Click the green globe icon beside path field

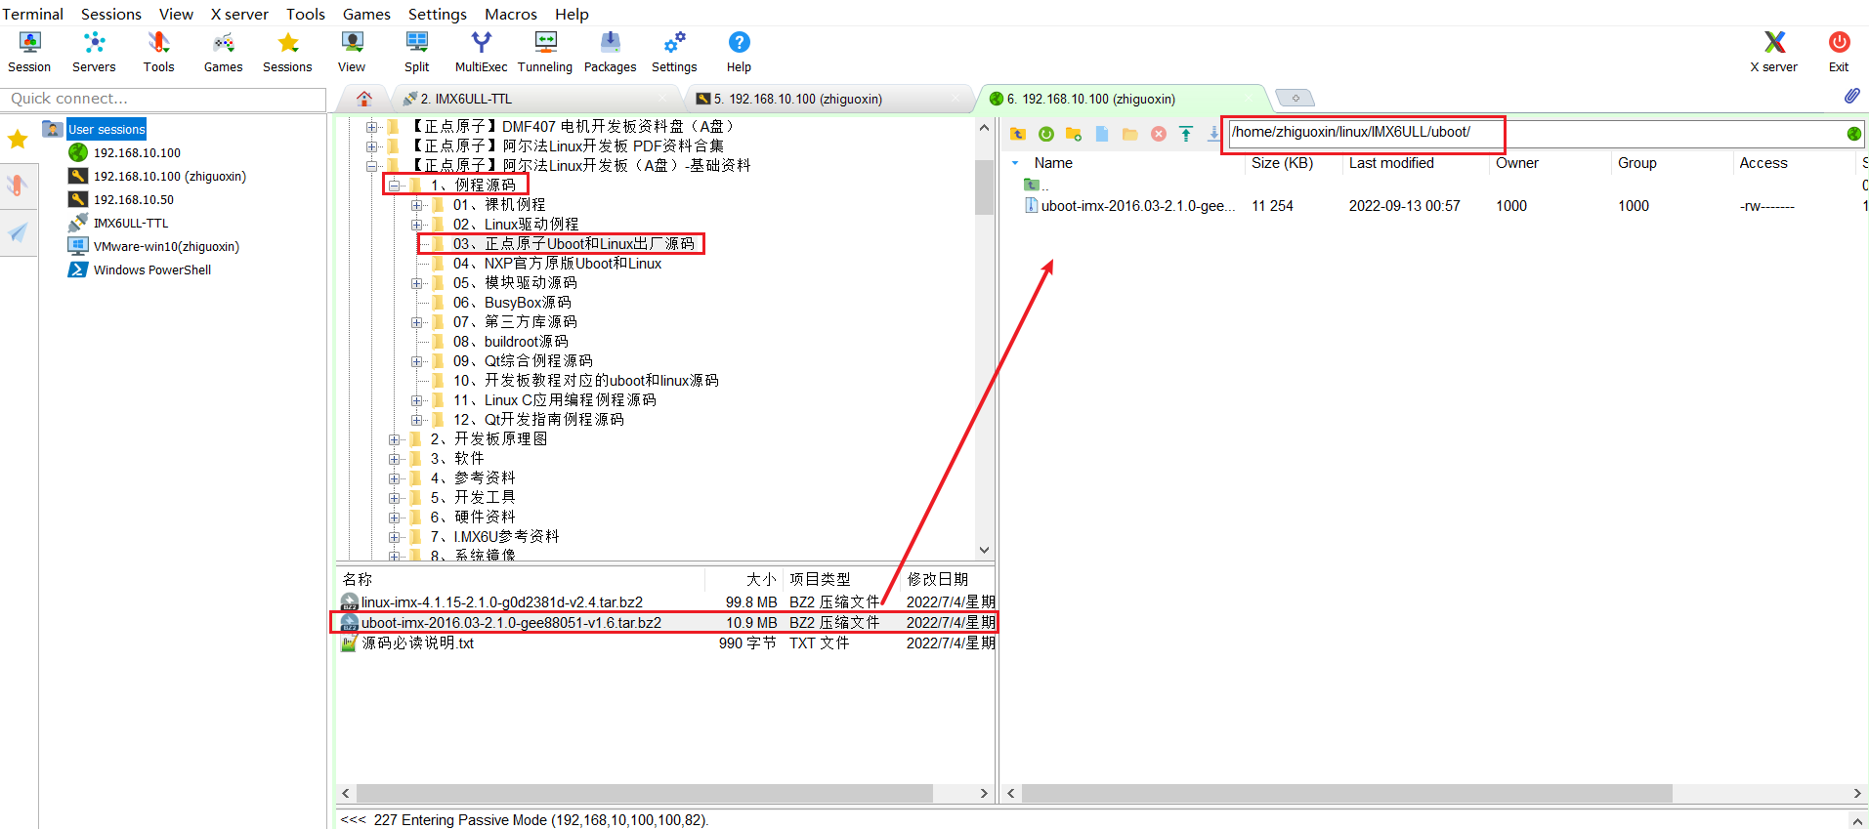(1854, 134)
